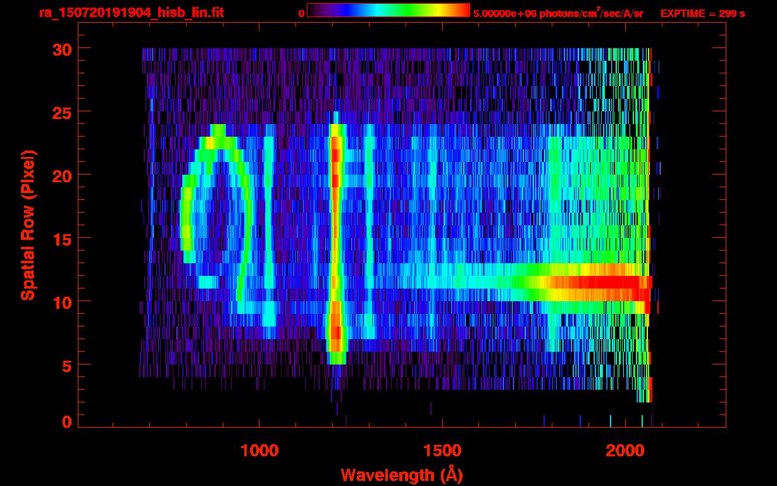Click the rainbow color scale bar
777x486 pixels.
[x=388, y=10]
